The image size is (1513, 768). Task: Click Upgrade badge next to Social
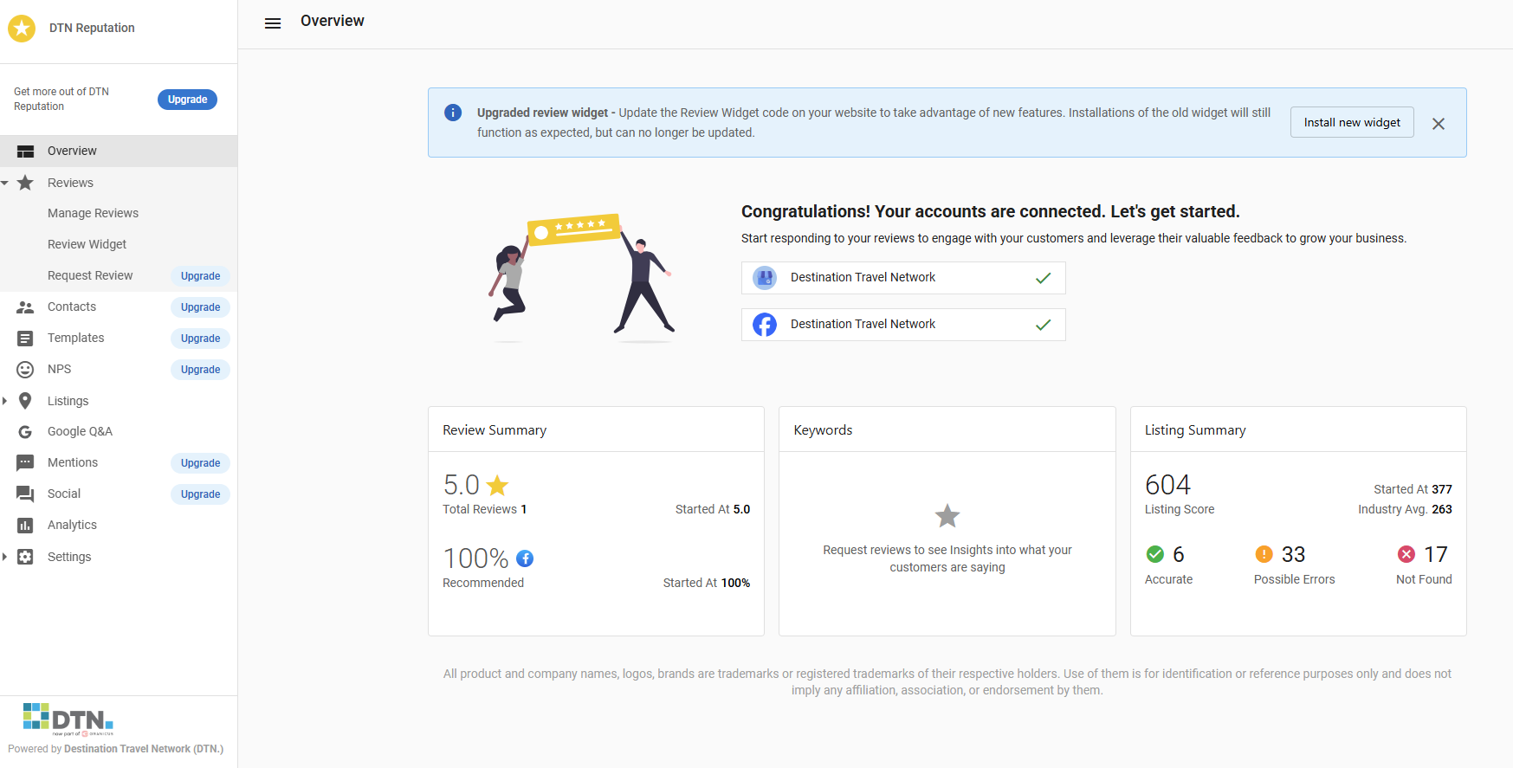point(200,494)
